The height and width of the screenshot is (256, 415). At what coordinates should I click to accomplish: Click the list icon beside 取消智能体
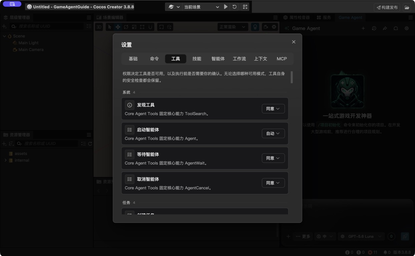tap(129, 179)
